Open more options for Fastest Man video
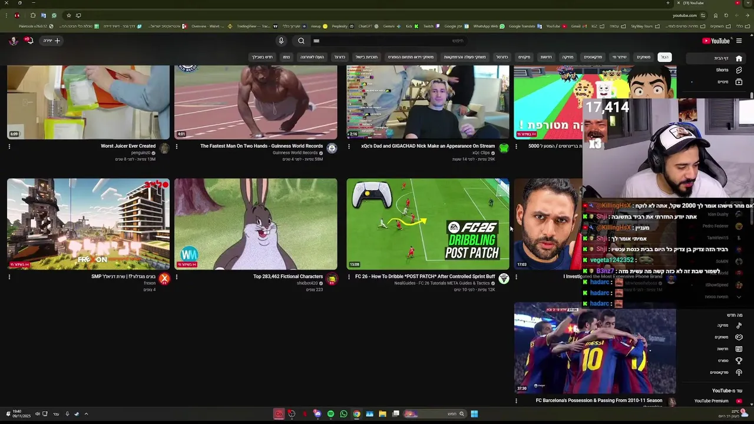 pos(176,147)
